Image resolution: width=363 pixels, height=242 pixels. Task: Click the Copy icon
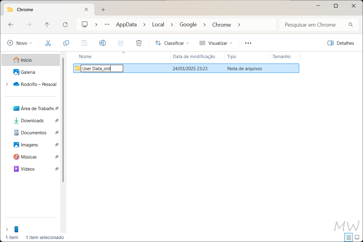tap(66, 43)
